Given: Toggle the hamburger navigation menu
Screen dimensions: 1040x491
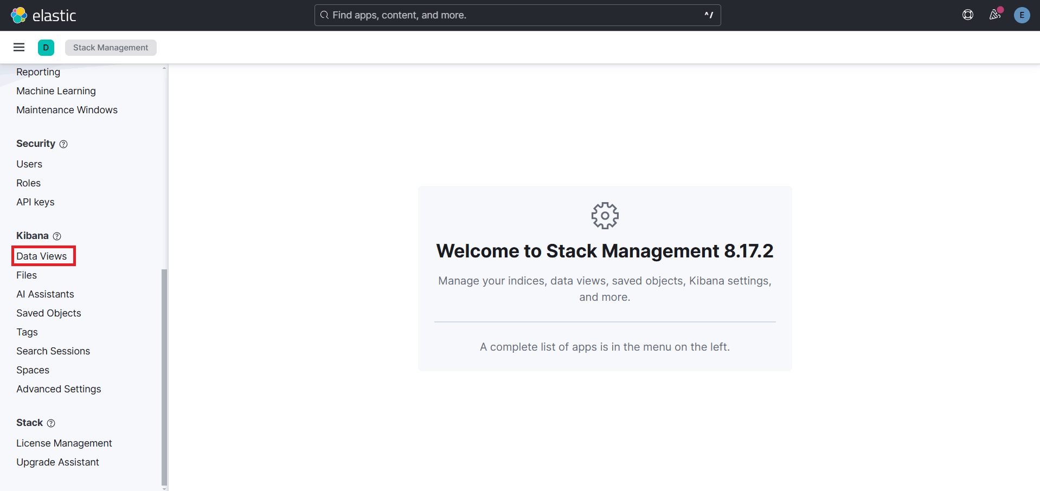Looking at the screenshot, I should [x=19, y=47].
